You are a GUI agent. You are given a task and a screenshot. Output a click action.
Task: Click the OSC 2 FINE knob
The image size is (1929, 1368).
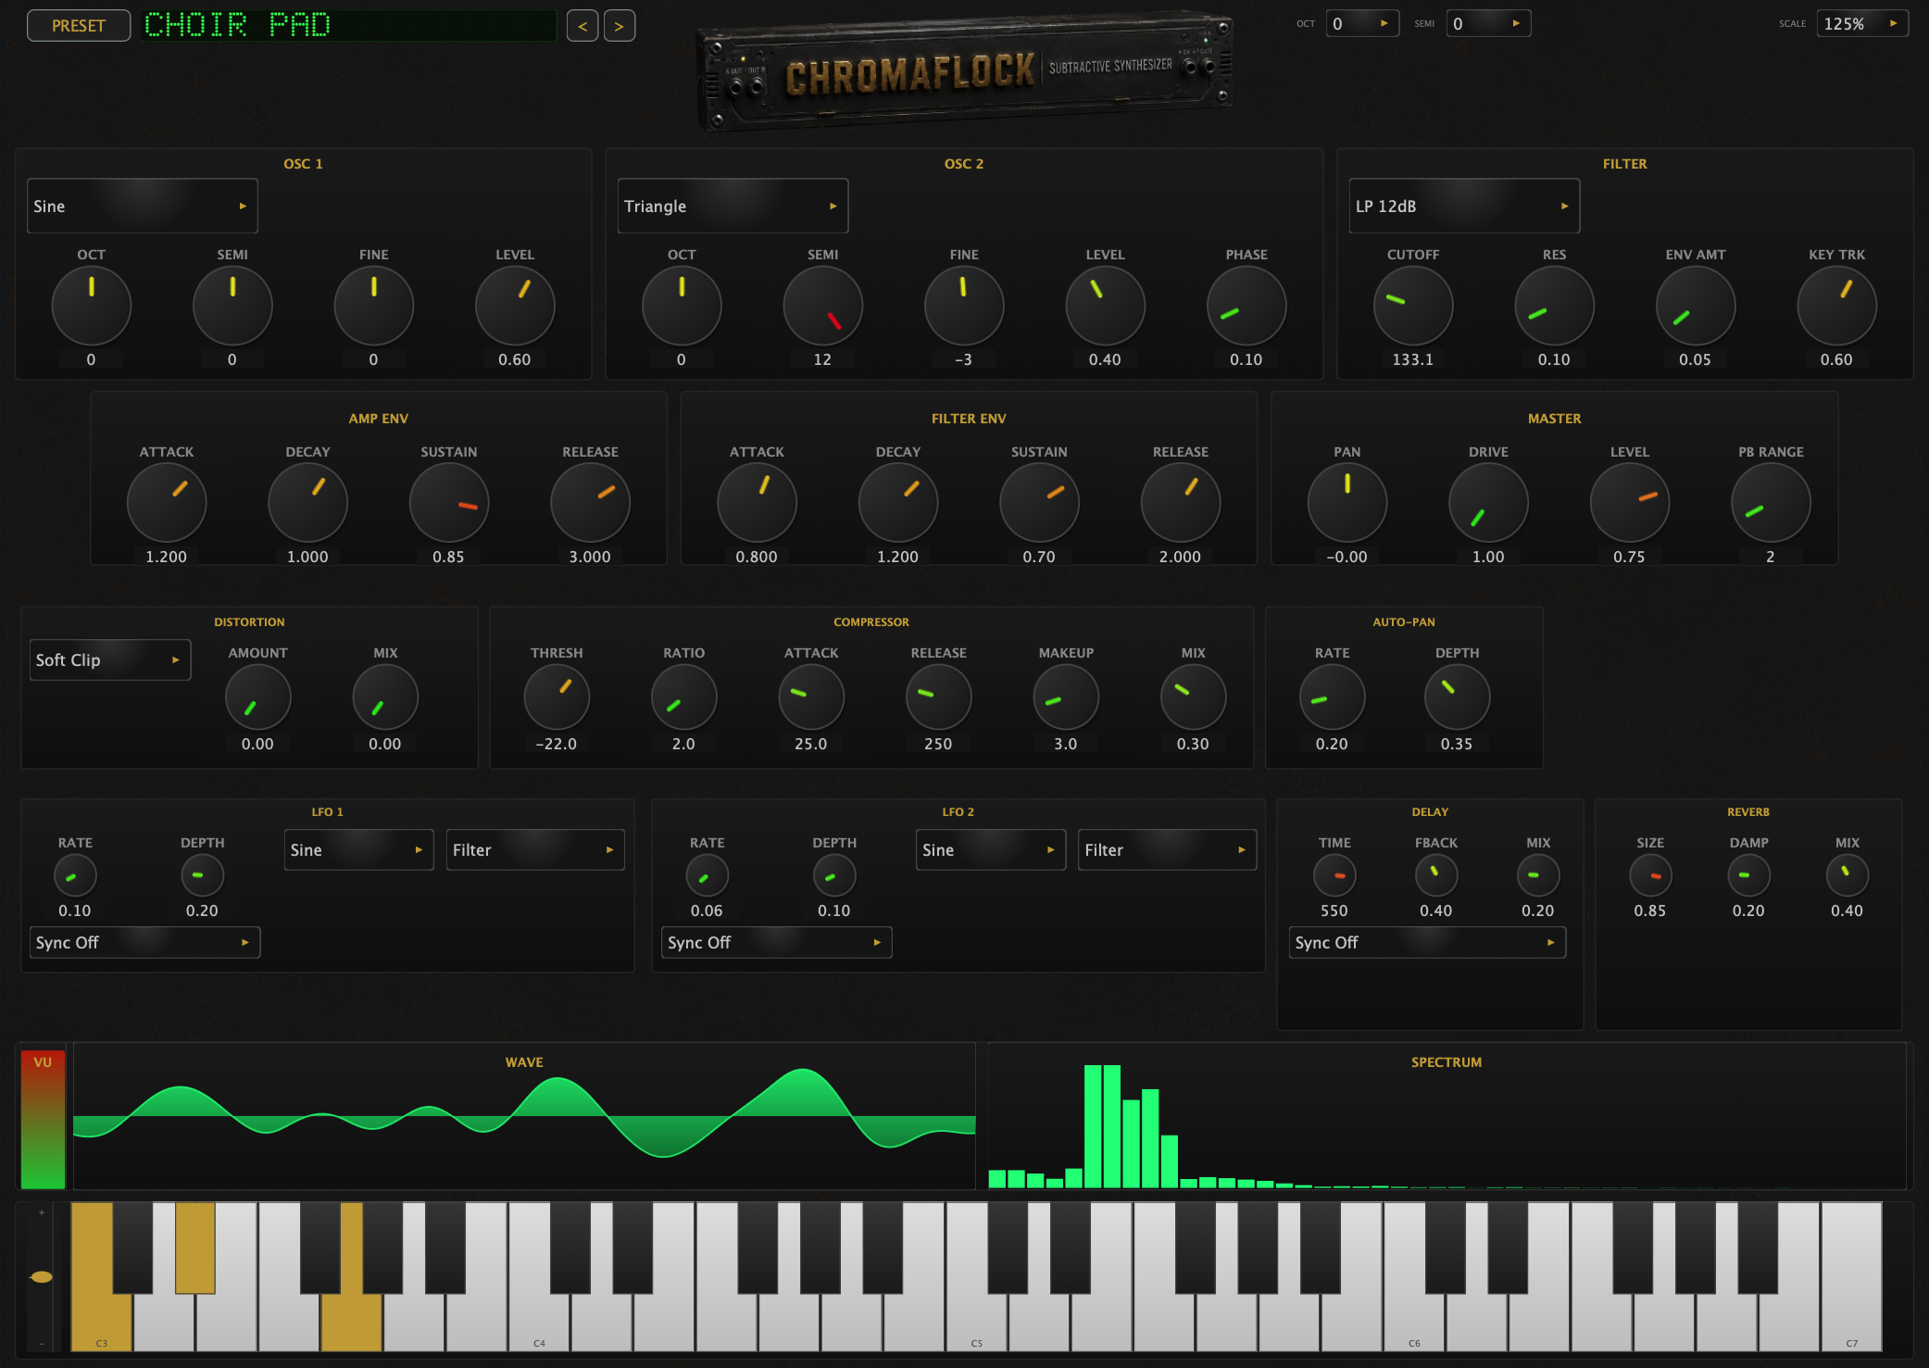tap(964, 306)
